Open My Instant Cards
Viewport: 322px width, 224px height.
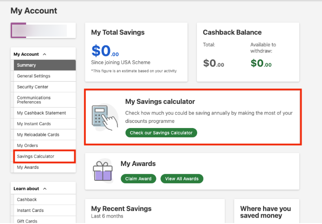point(44,124)
